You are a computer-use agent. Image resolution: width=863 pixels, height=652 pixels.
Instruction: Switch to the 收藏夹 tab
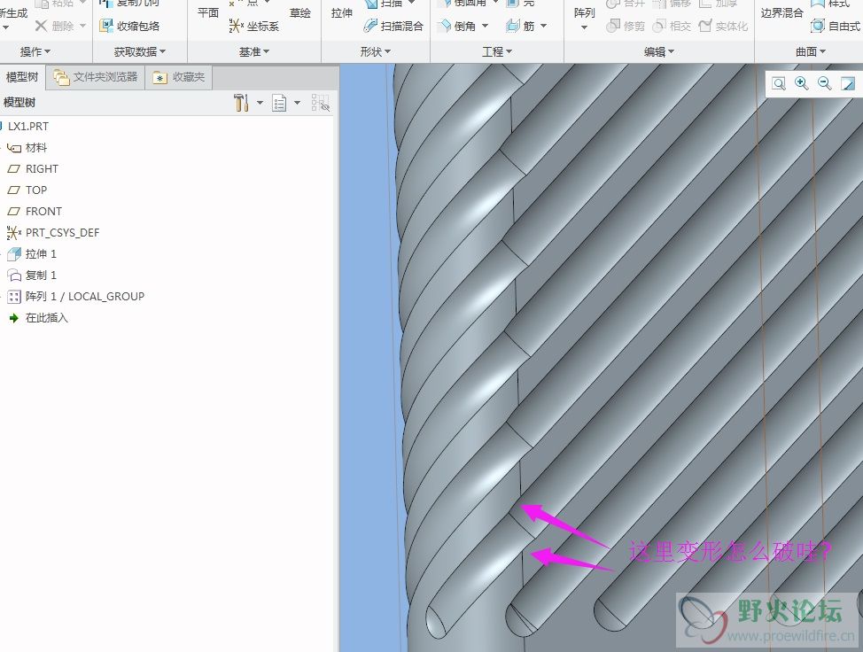(179, 77)
